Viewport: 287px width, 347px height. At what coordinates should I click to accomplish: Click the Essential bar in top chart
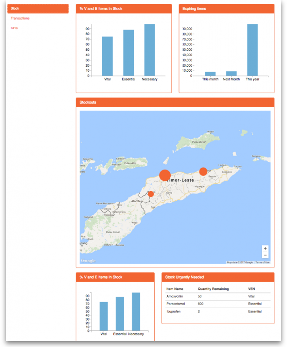coord(128,53)
